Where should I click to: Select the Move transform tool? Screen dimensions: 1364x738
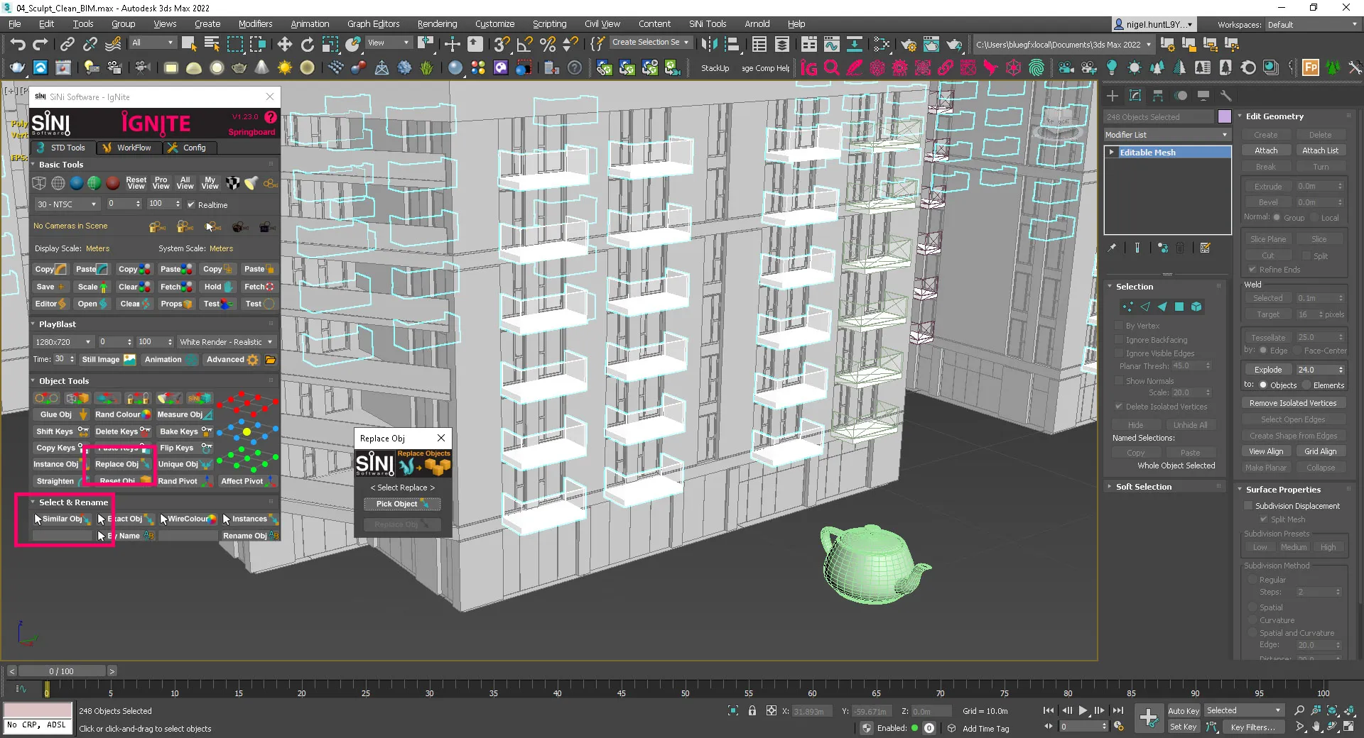tap(285, 45)
